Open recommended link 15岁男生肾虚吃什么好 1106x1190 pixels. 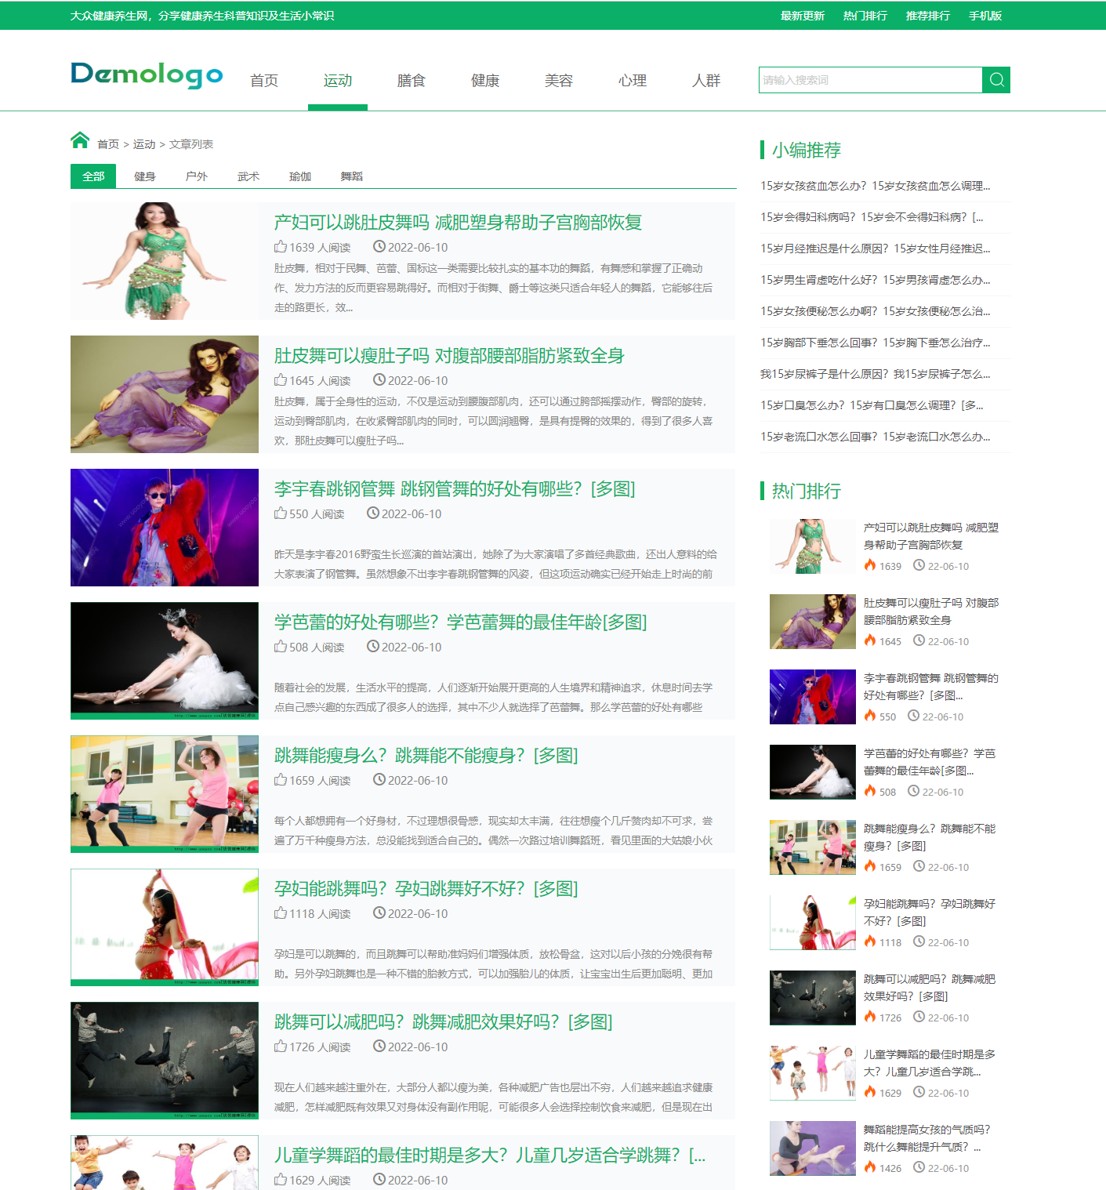875,280
